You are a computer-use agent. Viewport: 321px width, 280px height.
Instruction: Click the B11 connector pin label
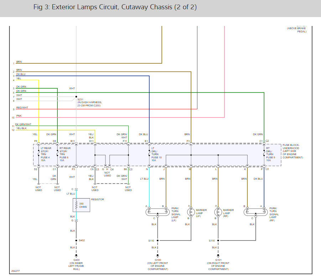point(73,141)
